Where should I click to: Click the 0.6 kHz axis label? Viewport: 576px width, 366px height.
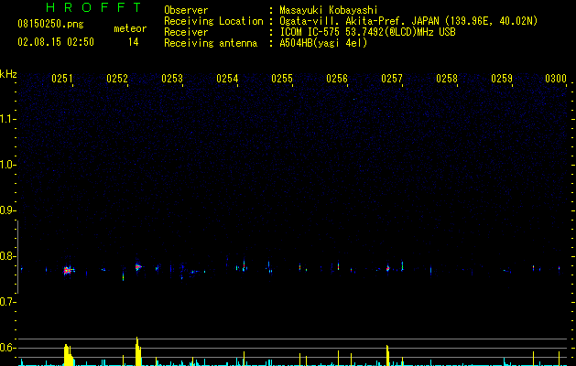point(6,348)
